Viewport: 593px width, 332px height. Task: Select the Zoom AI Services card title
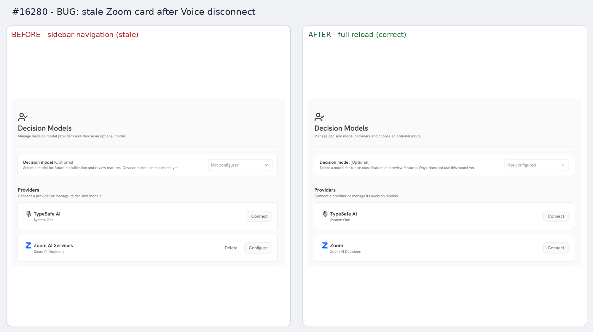pos(53,245)
